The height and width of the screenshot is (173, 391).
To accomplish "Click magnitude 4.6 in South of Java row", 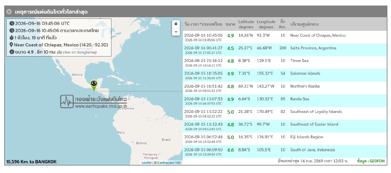I will (x=230, y=150).
